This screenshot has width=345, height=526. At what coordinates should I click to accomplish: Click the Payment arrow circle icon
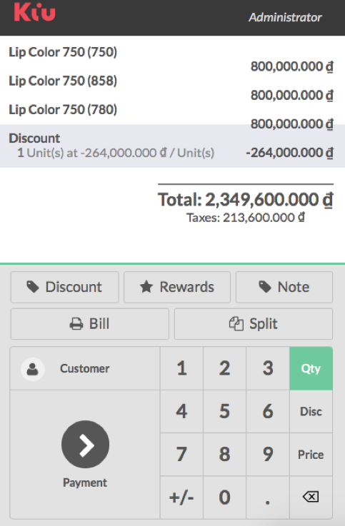(85, 444)
